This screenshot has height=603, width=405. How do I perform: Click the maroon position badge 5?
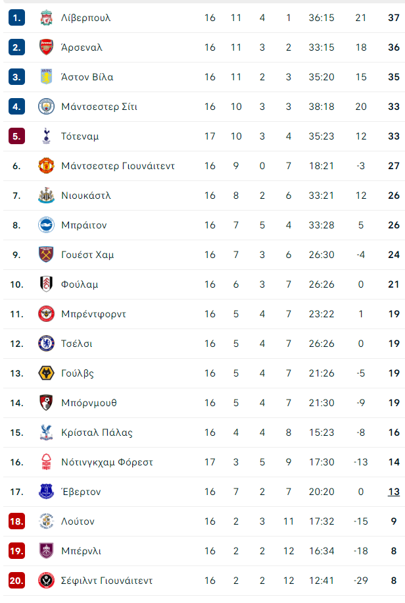pos(17,136)
